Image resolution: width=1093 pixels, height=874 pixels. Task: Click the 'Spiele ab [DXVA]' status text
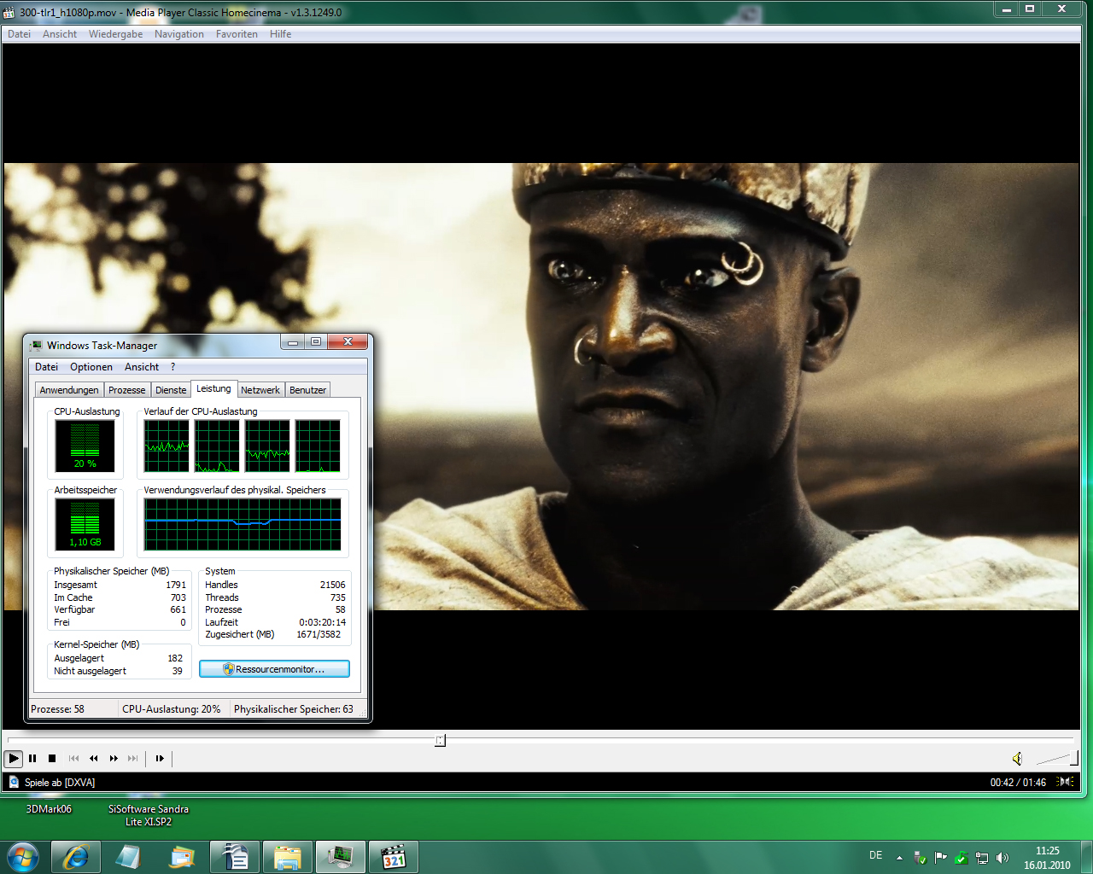pos(60,783)
